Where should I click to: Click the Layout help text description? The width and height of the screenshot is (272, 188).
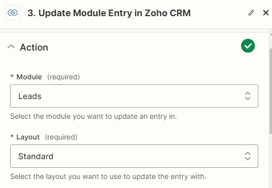click(x=108, y=176)
